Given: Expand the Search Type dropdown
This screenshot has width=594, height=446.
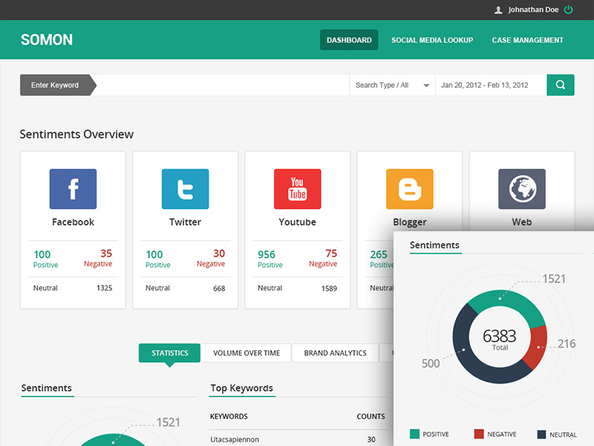Looking at the screenshot, I should (392, 85).
